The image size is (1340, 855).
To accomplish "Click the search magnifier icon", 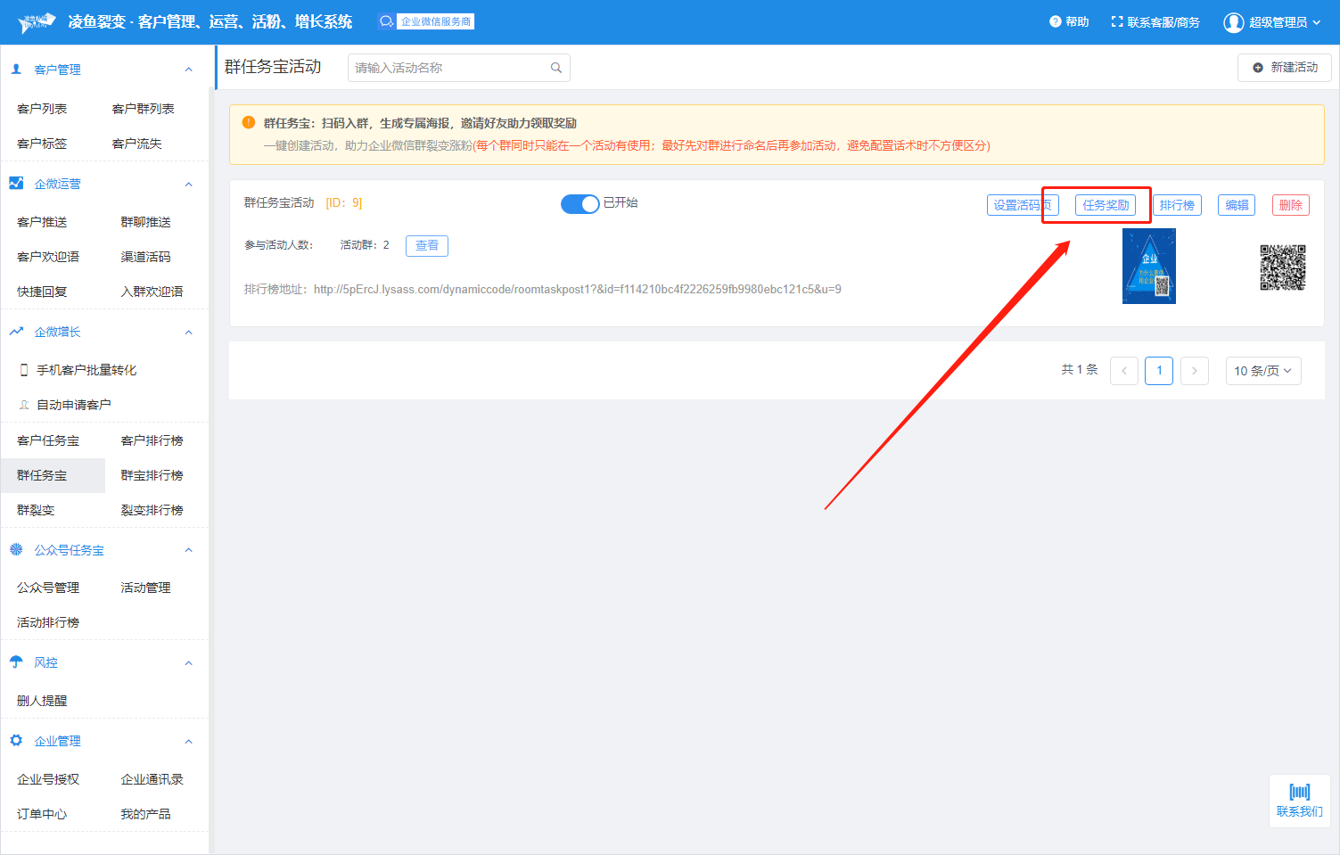I will pos(556,68).
